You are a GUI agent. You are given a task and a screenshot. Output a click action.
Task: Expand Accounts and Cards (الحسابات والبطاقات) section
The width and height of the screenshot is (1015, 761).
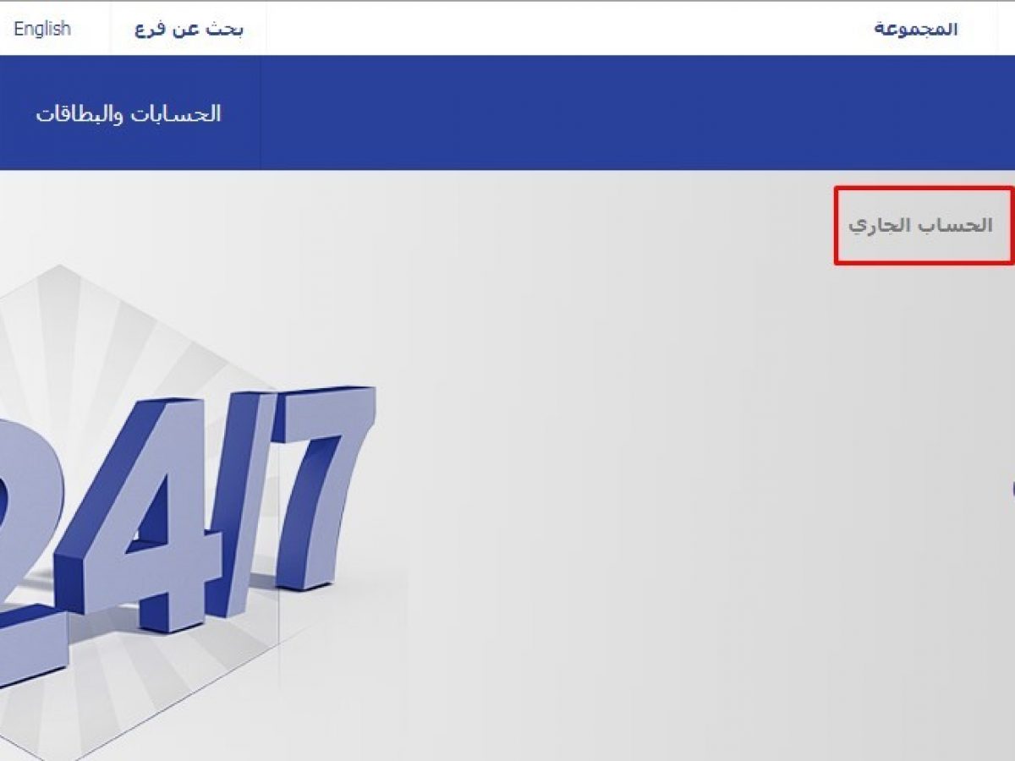click(x=128, y=113)
